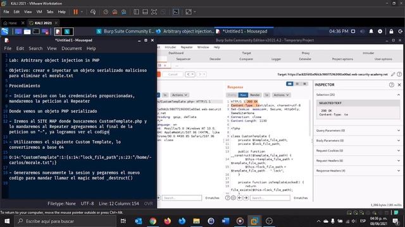Switch to Burp Dashboard tab
This screenshot has width=405, height=227.
pos(176,53)
